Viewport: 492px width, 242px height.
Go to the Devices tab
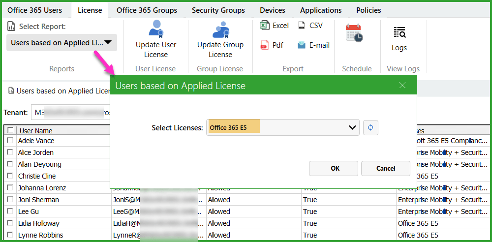pos(273,10)
